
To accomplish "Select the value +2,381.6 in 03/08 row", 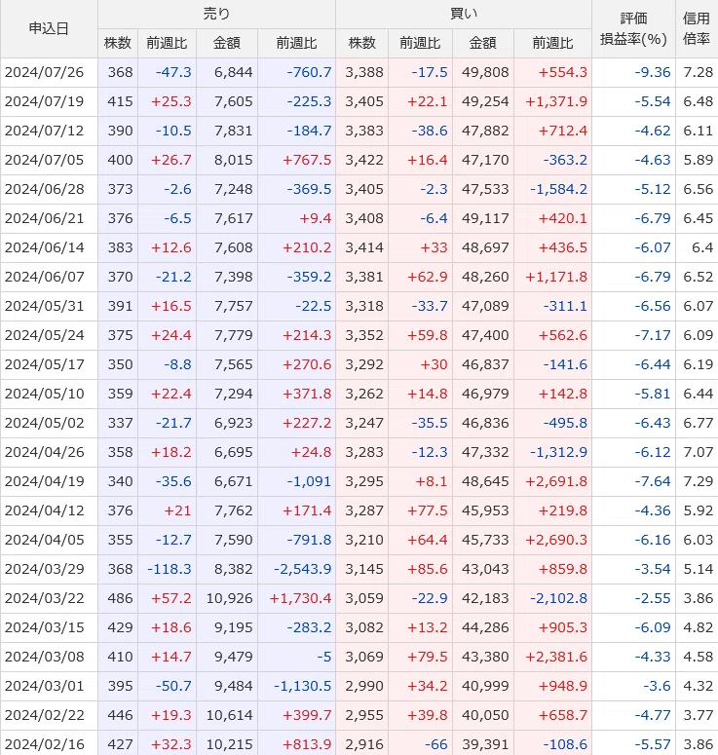I will pos(552,657).
